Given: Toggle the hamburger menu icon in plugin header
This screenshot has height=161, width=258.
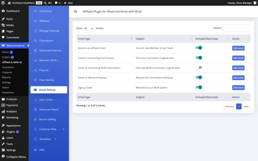Looking at the screenshot, I should pos(75,11).
